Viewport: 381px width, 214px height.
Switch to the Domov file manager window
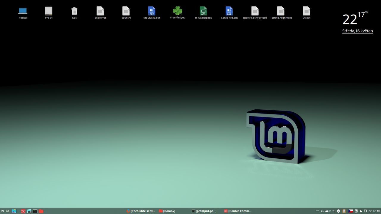point(167,211)
